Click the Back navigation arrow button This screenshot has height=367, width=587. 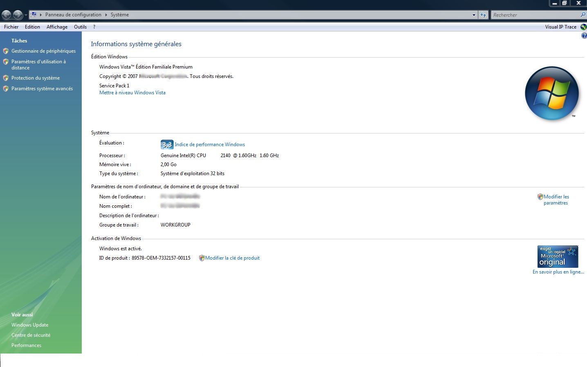(x=7, y=15)
